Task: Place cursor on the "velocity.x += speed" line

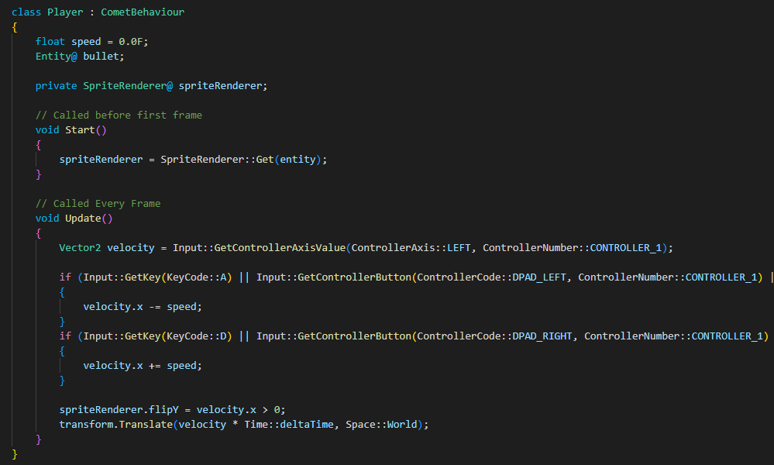Action: click(x=142, y=366)
